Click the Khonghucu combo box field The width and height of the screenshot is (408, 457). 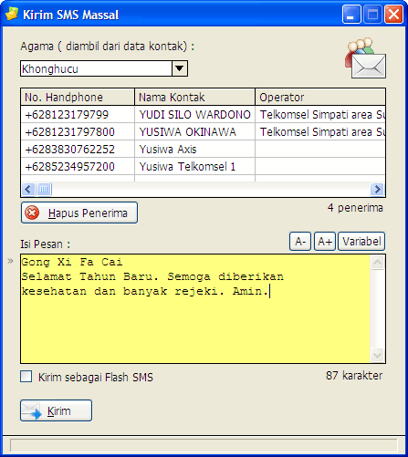tap(104, 68)
